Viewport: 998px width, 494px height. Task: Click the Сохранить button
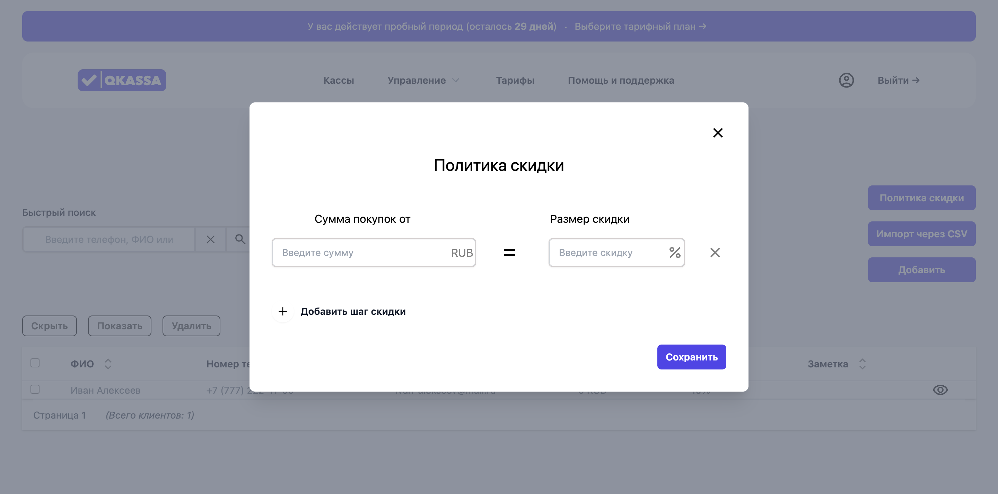coord(691,357)
